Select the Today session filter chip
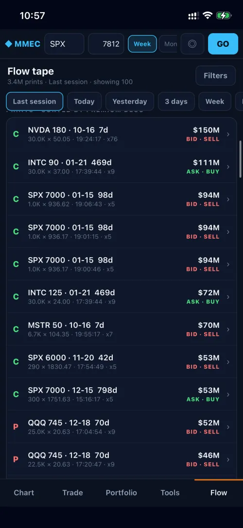 coord(84,101)
